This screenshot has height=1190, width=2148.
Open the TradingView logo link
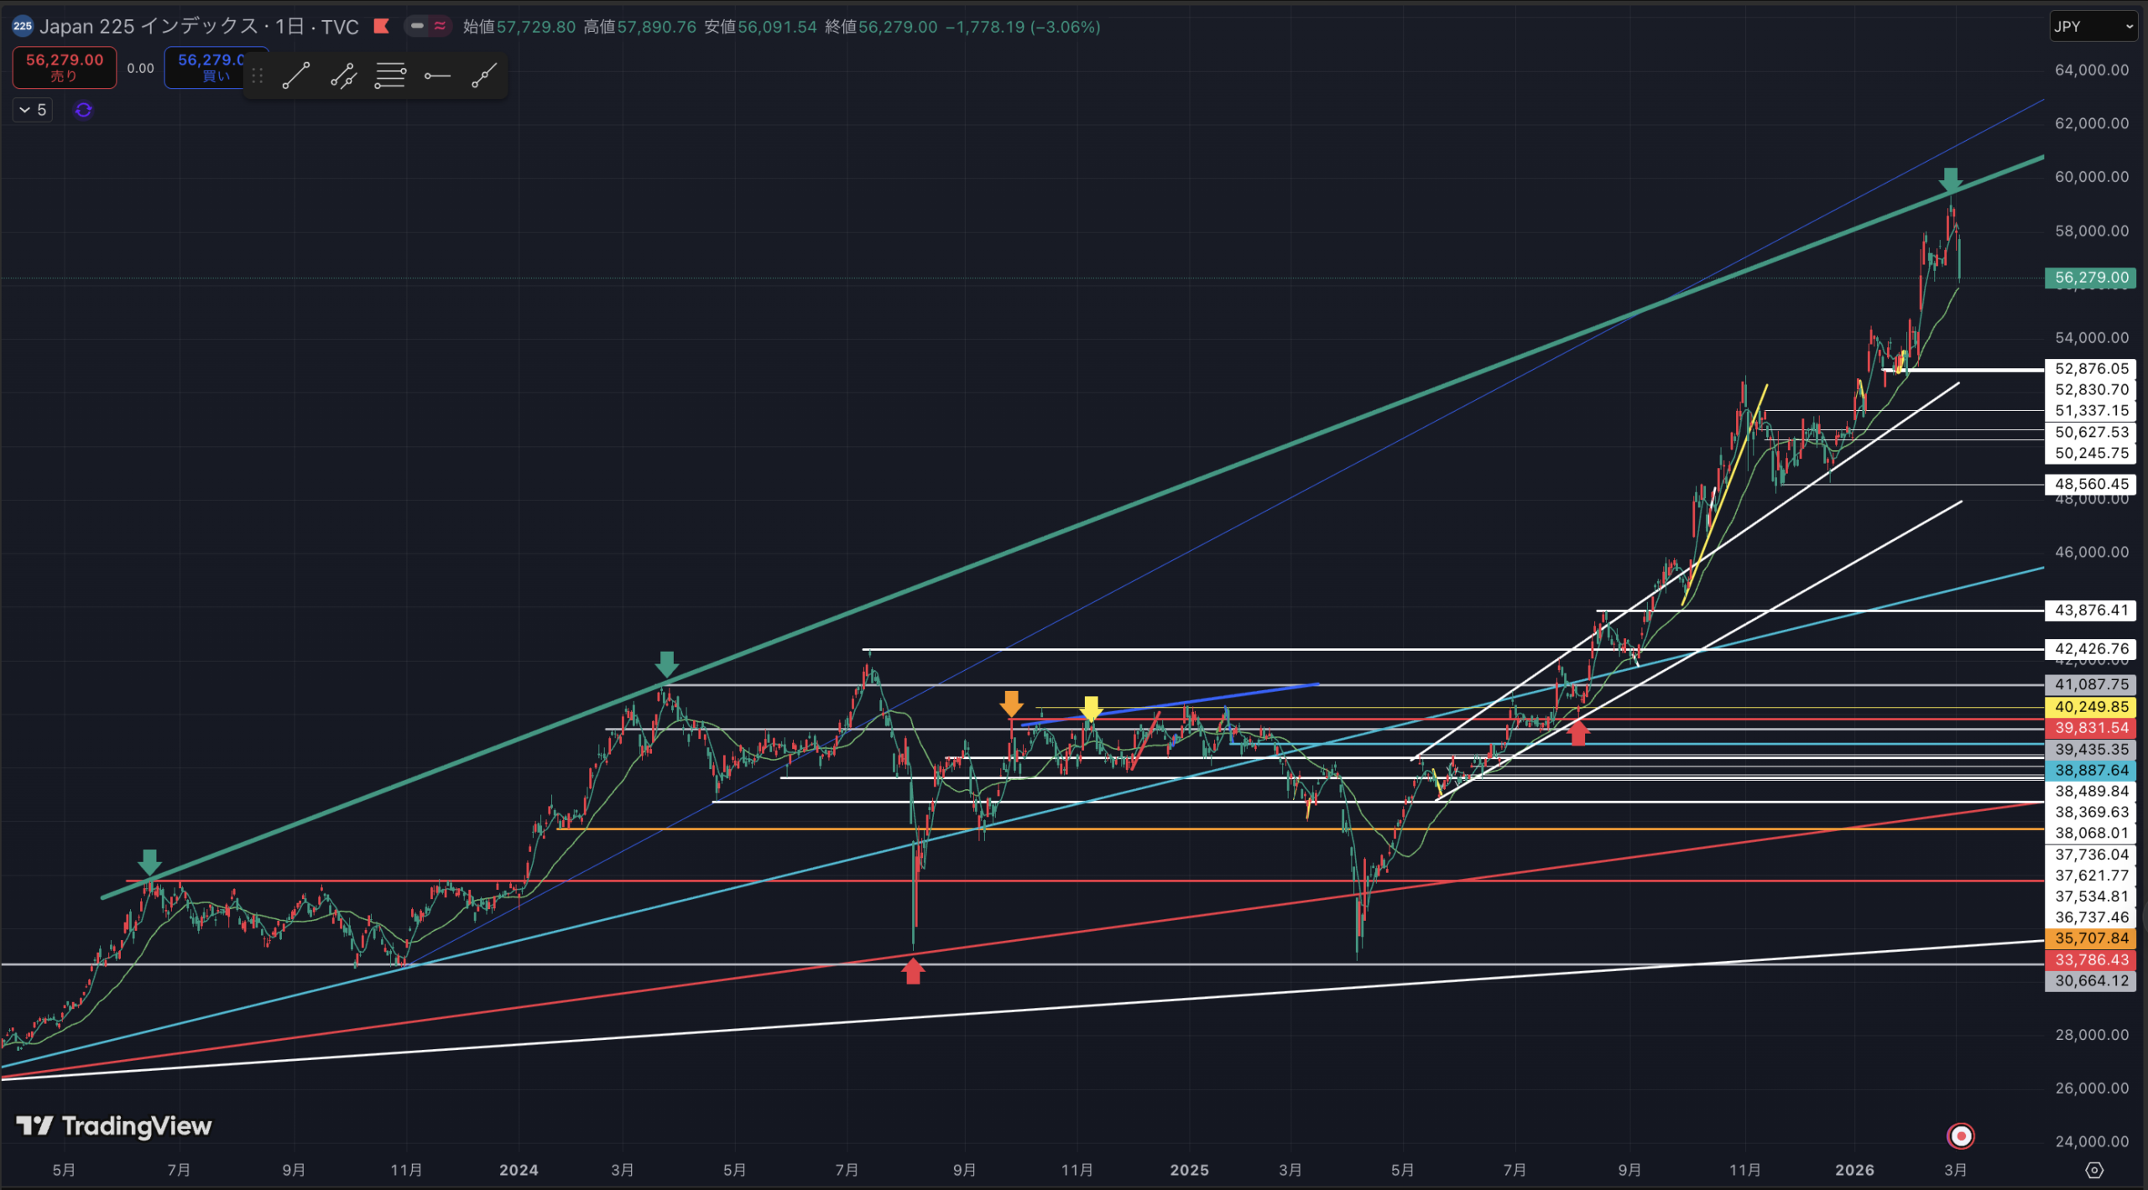coord(114,1126)
